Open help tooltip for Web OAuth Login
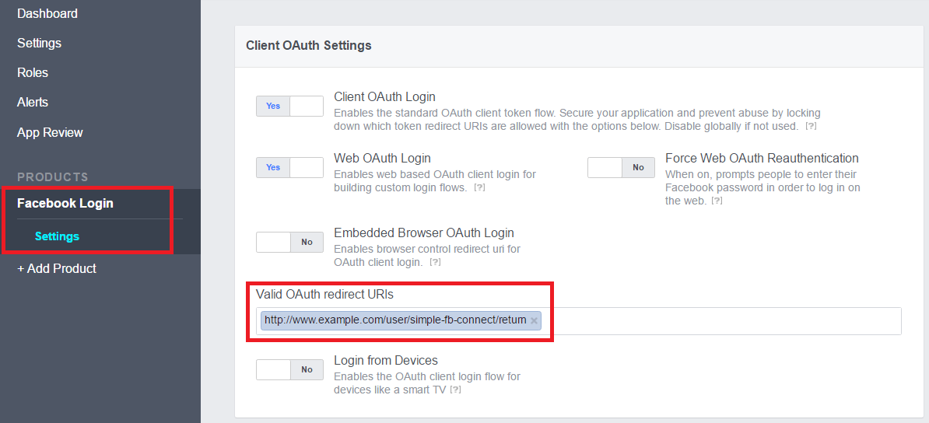 coord(480,188)
